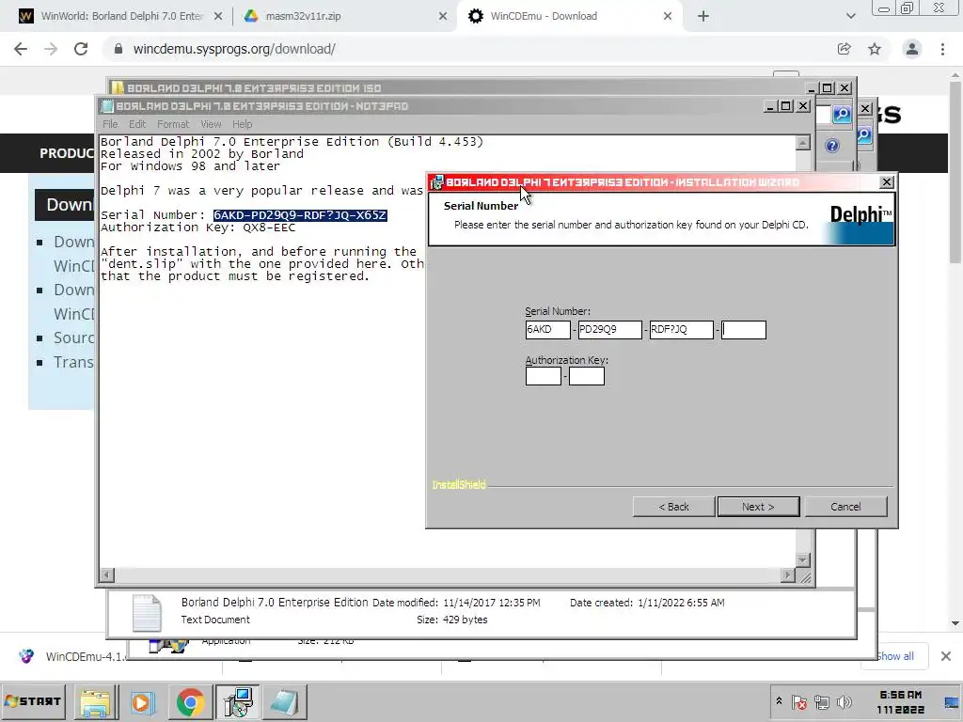The height and width of the screenshot is (722, 963).
Task: Click the third Serial Number field containing RDF?JQ
Action: pyautogui.click(x=681, y=330)
